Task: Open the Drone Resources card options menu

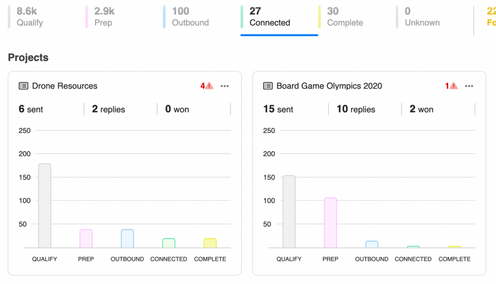Action: [x=224, y=86]
